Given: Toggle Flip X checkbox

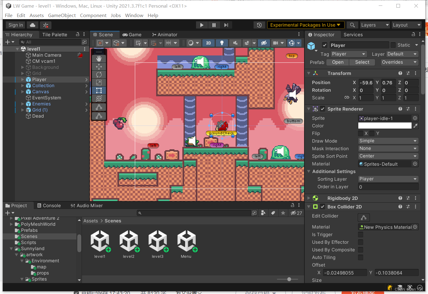Looking at the screenshot, I should [x=361, y=133].
